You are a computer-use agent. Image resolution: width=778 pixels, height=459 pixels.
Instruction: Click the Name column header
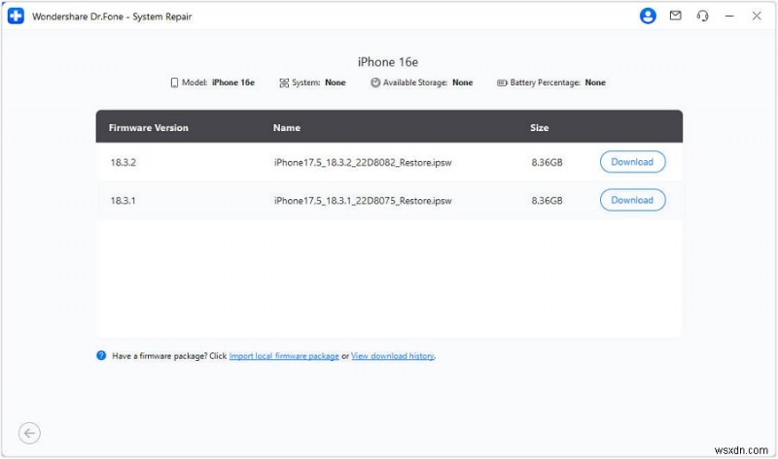[286, 128]
